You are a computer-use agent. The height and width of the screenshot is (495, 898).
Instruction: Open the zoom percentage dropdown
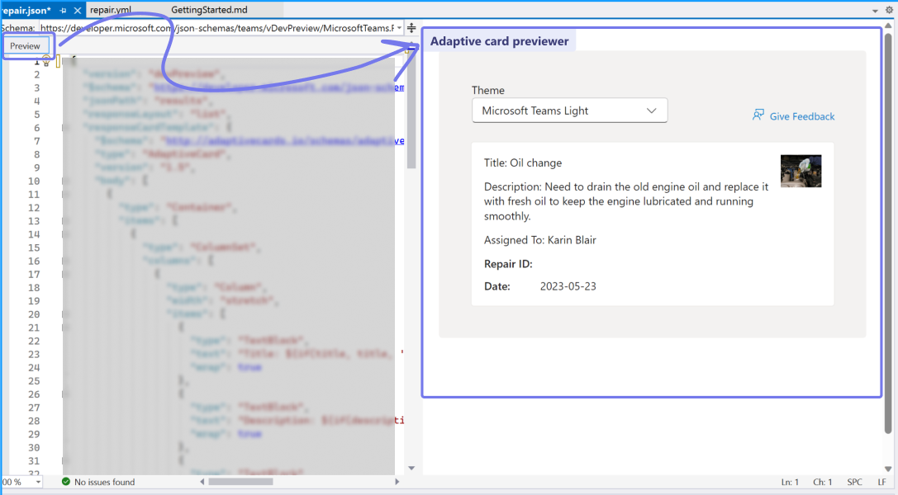pyautogui.click(x=38, y=482)
